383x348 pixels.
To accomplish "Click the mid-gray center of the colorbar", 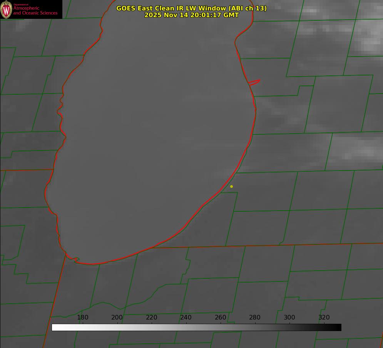I will 196,328.
